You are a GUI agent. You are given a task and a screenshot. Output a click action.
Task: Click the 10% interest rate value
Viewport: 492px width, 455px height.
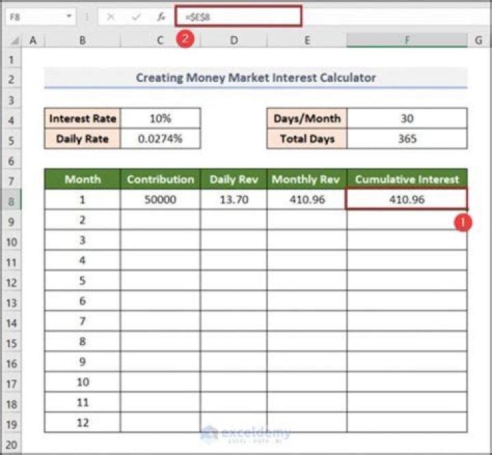click(161, 119)
